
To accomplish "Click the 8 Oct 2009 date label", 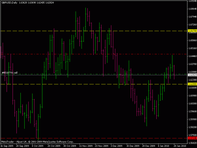I will point(38,146).
